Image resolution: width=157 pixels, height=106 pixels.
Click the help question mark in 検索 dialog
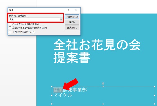coord(68,10)
